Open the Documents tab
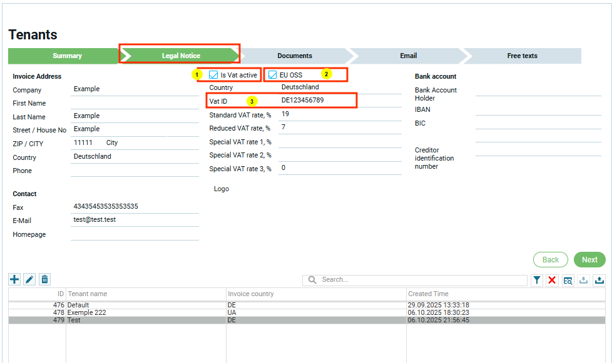Viewport: 612px width, 363px height. [295, 56]
